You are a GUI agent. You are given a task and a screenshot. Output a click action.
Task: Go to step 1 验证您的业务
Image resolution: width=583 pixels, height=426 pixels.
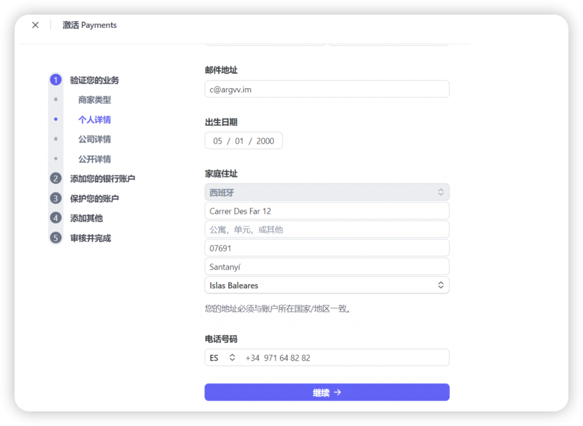pos(95,80)
